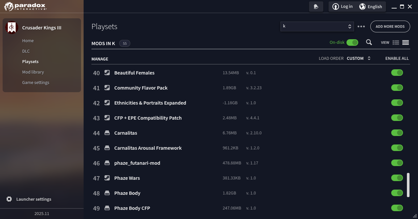The height and width of the screenshot is (219, 418).
Task: Open the three-dot playset options menu
Action: coord(361,26)
